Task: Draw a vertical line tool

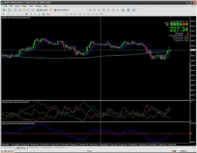Action: pyautogui.click(x=14, y=14)
